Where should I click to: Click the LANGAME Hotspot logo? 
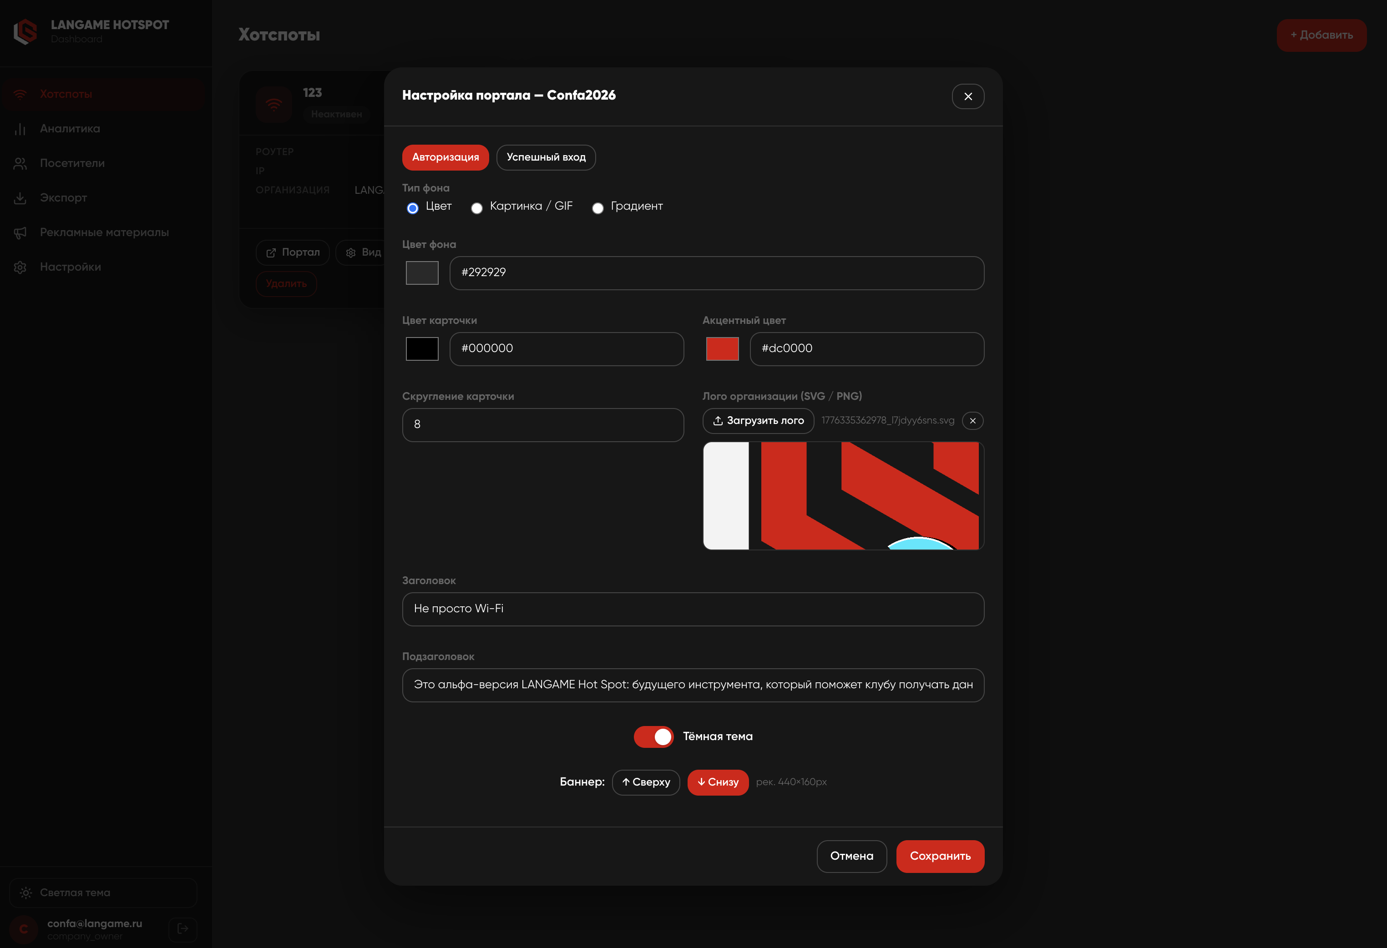pyautogui.click(x=25, y=32)
